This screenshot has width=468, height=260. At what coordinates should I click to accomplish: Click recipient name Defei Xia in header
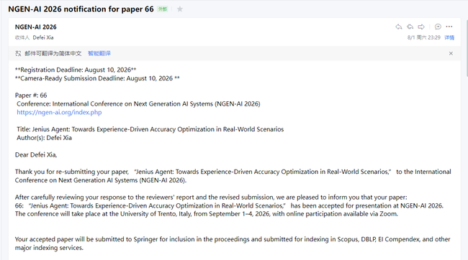coord(43,37)
